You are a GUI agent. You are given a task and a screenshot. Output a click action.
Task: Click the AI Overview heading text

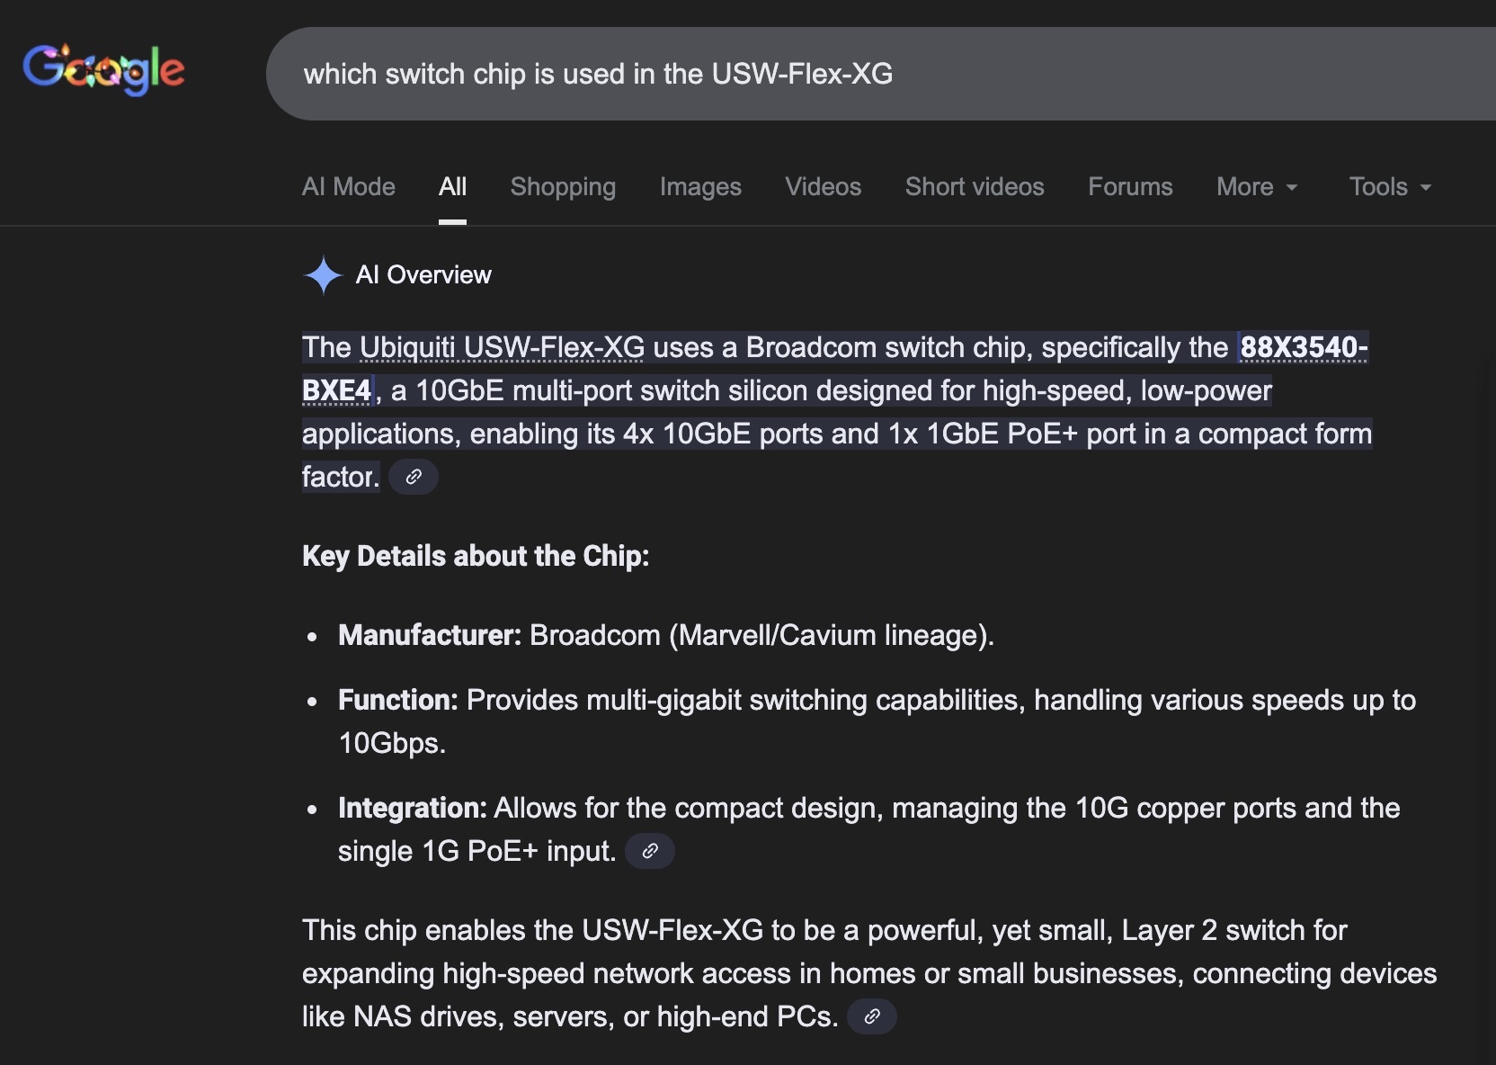(423, 275)
